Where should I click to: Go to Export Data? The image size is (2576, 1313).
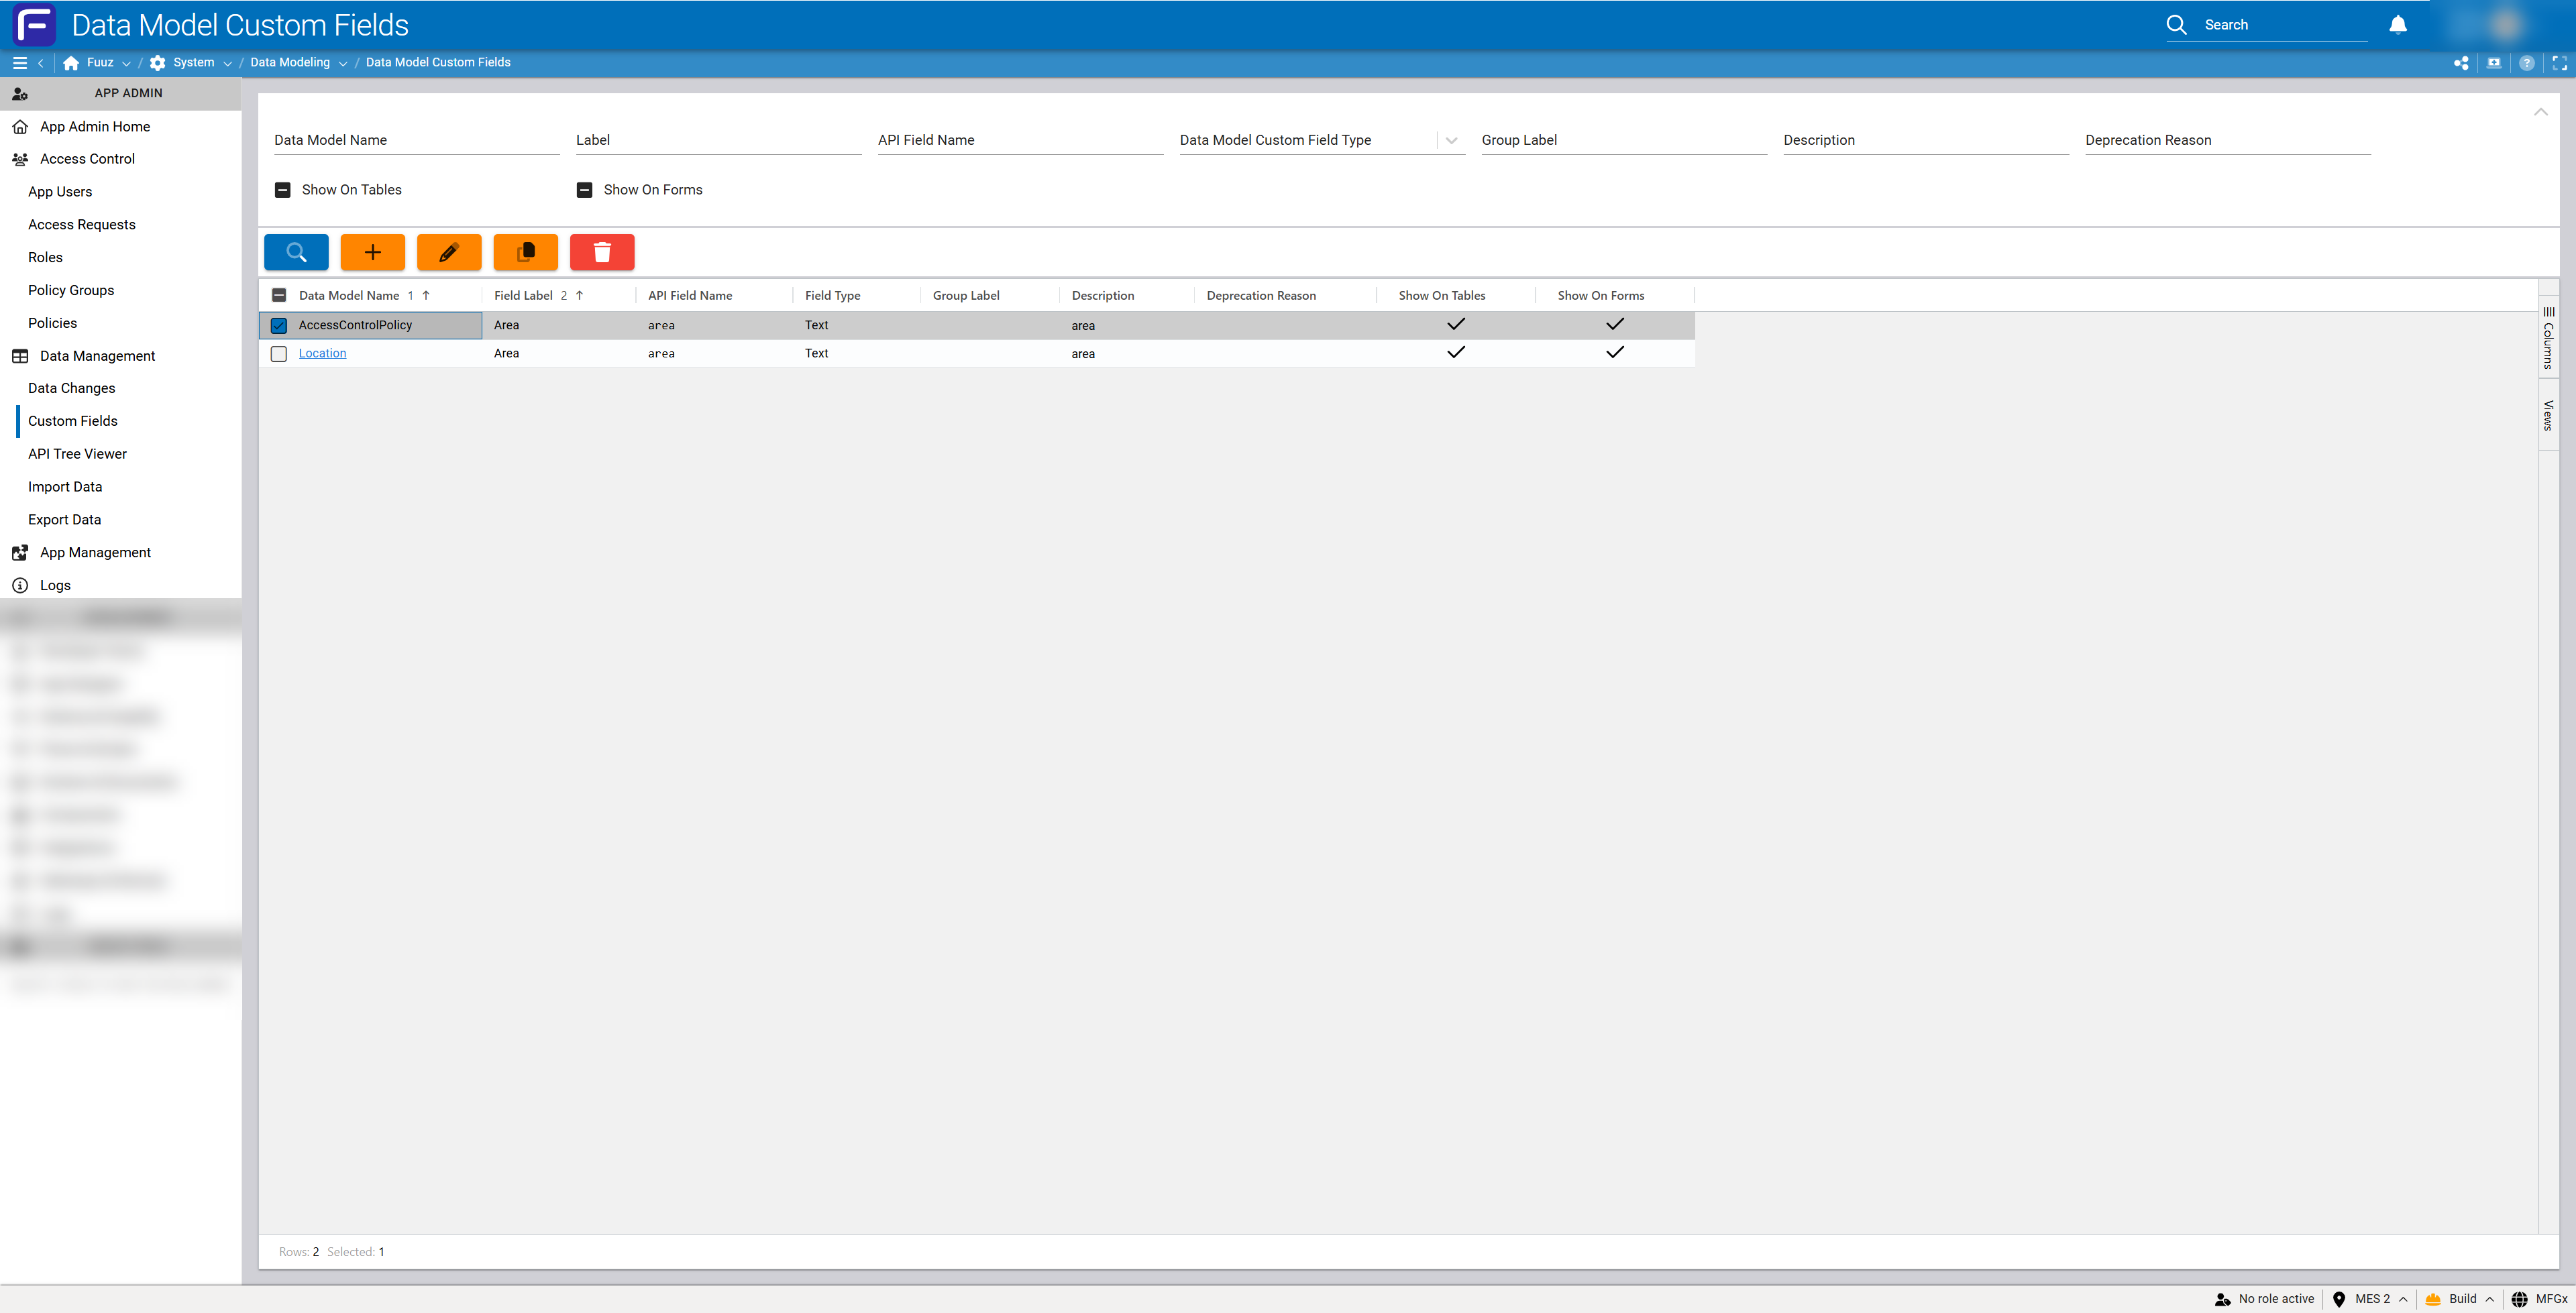(64, 519)
